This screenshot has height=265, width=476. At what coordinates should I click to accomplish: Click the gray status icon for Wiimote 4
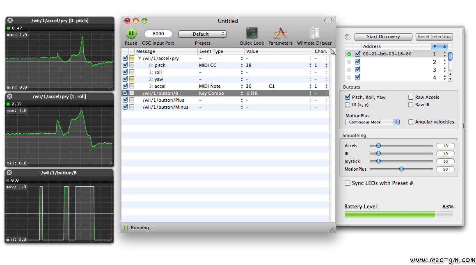click(x=349, y=78)
